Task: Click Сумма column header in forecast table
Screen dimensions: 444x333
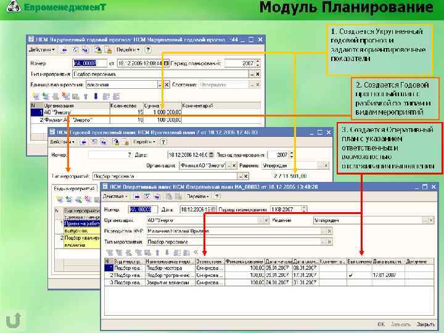Action: pos(162,105)
